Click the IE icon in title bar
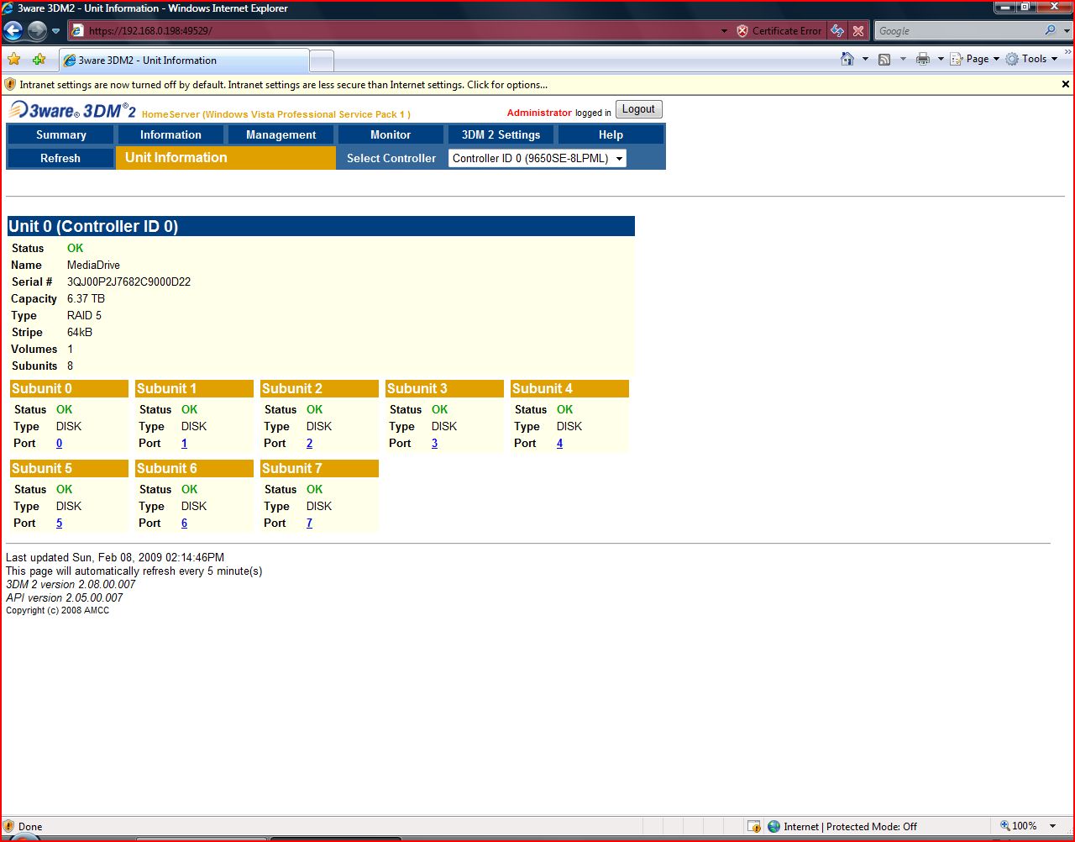 point(8,8)
